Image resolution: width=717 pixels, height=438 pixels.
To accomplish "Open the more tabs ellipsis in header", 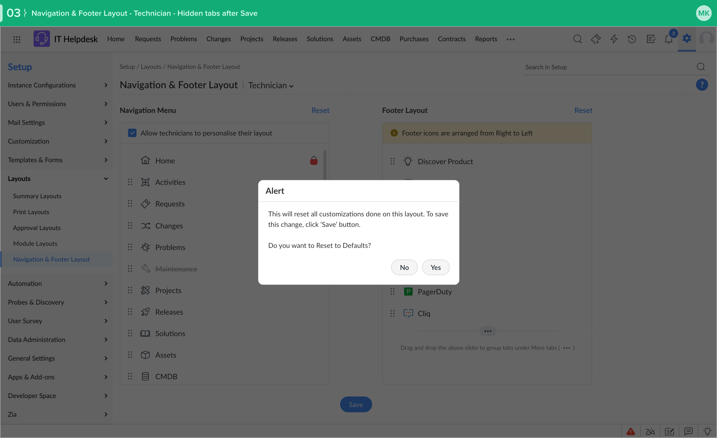I will [x=510, y=39].
